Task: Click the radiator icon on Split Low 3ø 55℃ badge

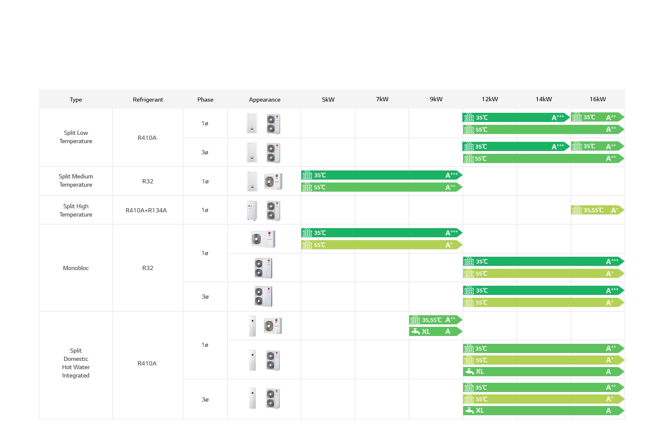Action: (x=469, y=158)
